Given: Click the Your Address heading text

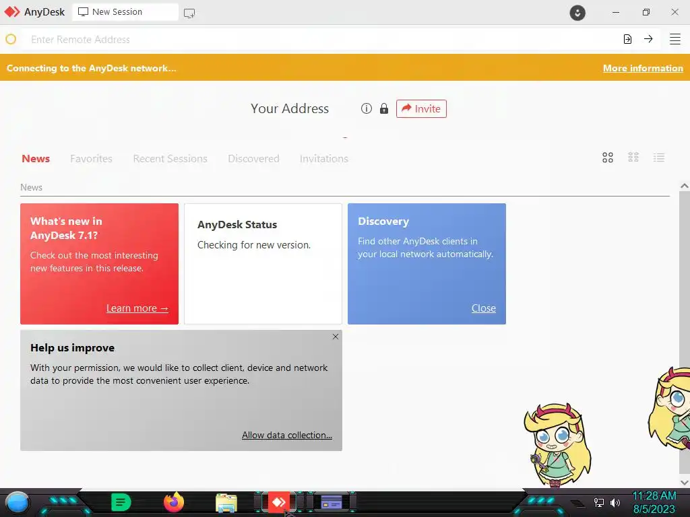Looking at the screenshot, I should point(290,108).
